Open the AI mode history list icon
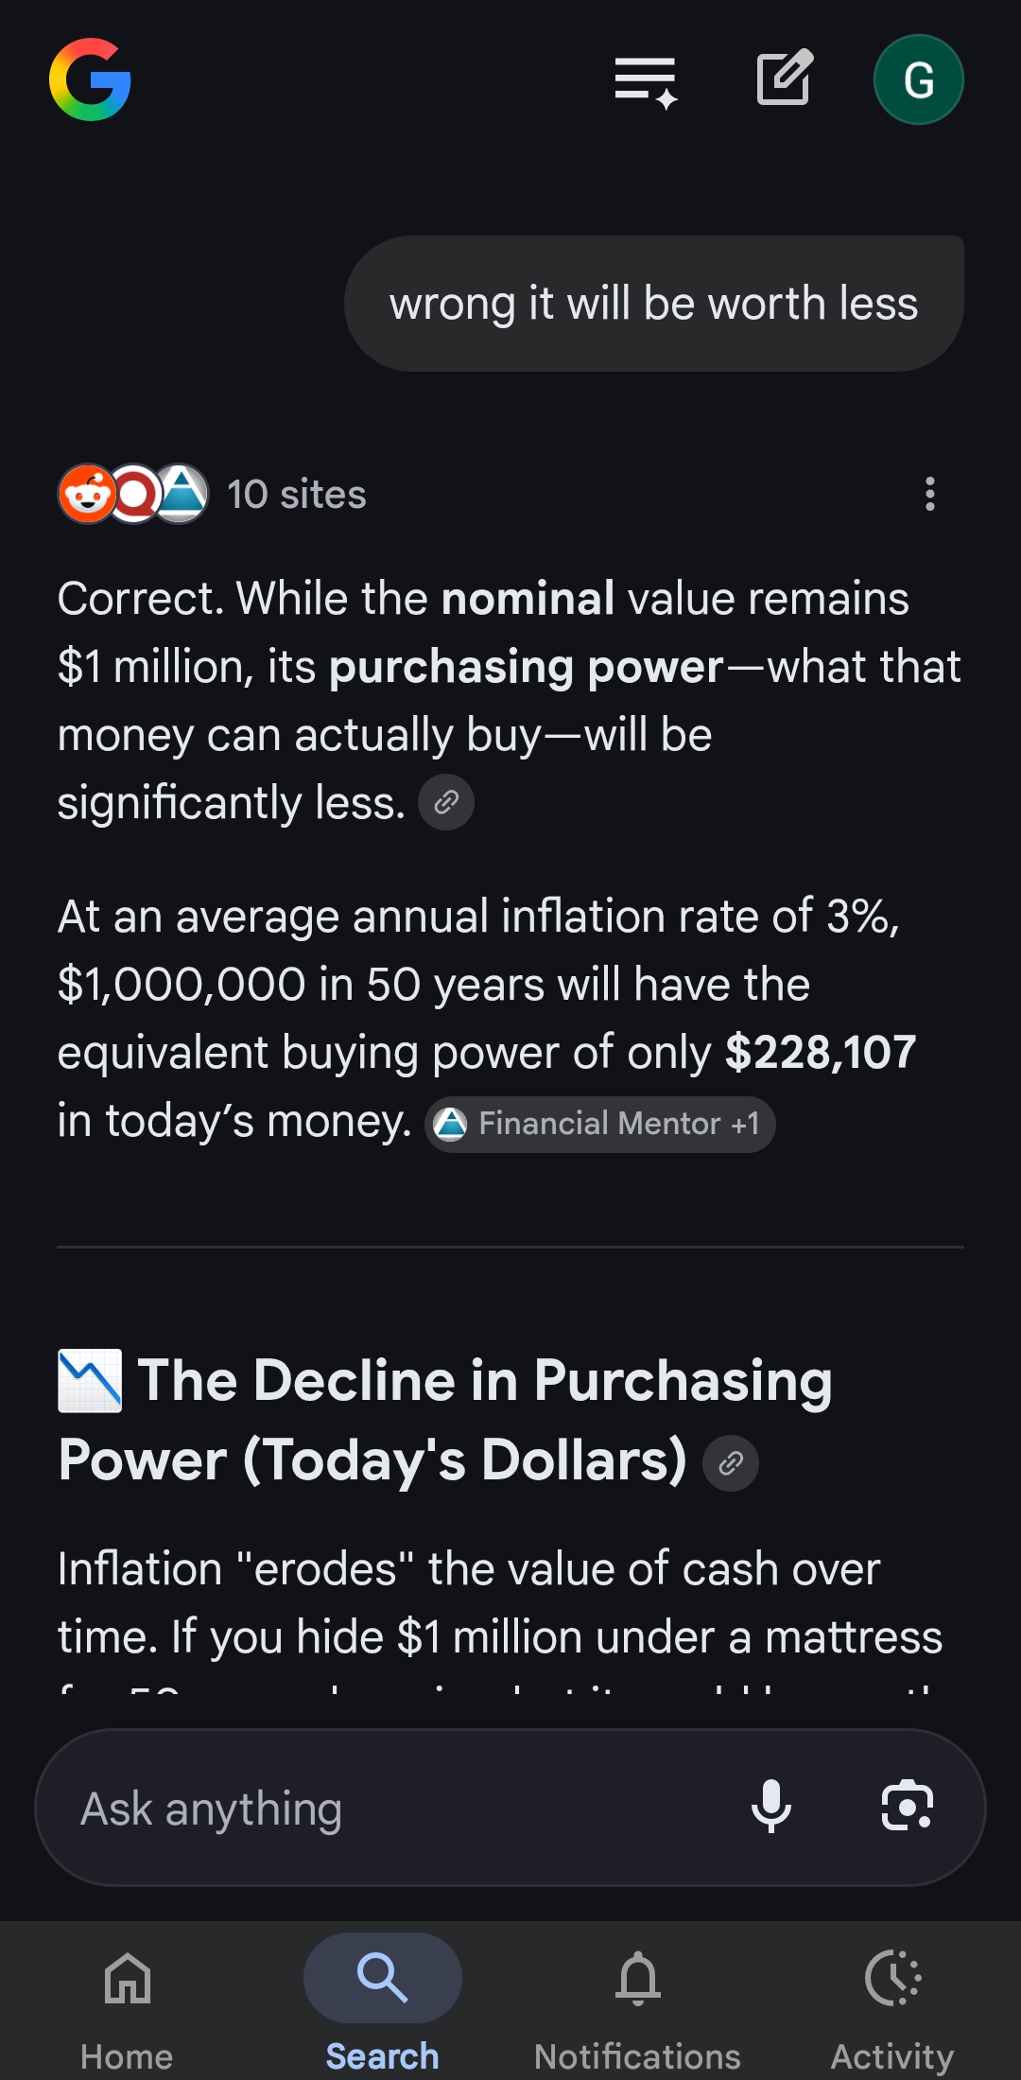1021x2080 pixels. (x=647, y=81)
